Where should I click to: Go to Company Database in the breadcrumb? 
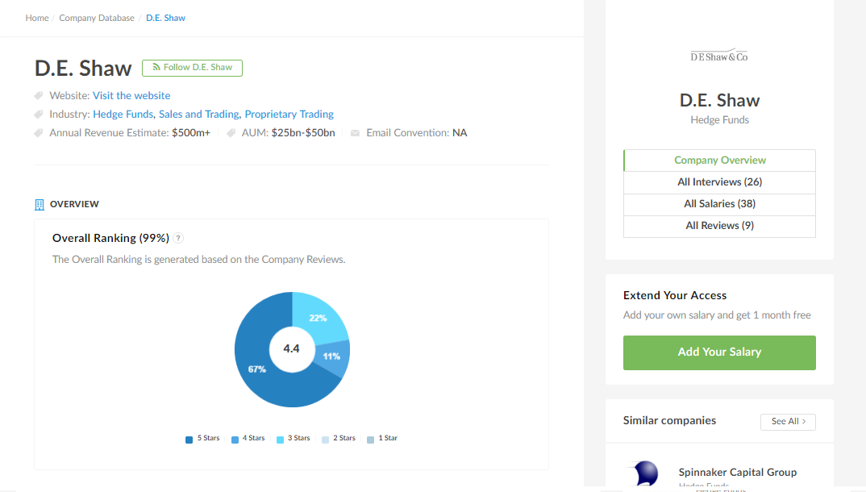97,18
